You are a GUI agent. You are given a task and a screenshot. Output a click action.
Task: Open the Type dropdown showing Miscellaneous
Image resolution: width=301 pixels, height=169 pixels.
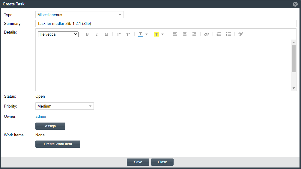(x=79, y=15)
